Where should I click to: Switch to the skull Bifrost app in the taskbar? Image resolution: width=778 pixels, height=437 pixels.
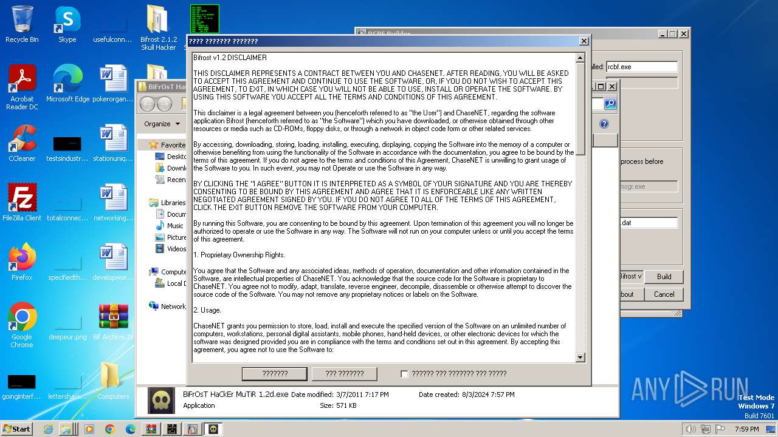213,429
